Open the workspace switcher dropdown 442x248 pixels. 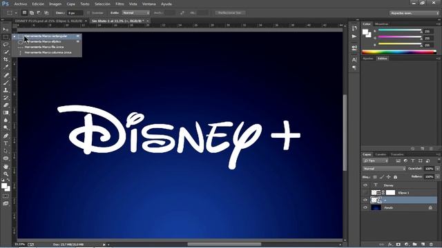click(414, 13)
